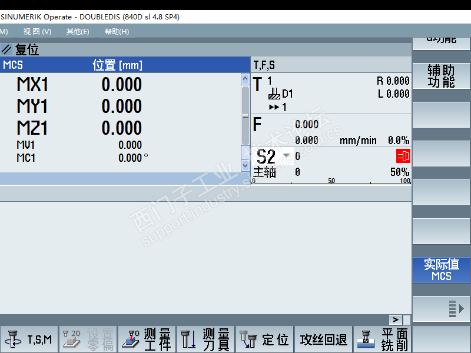471x353 pixels.
Task: Click the T,S,M spindle tool icon
Action: [x=12, y=339]
